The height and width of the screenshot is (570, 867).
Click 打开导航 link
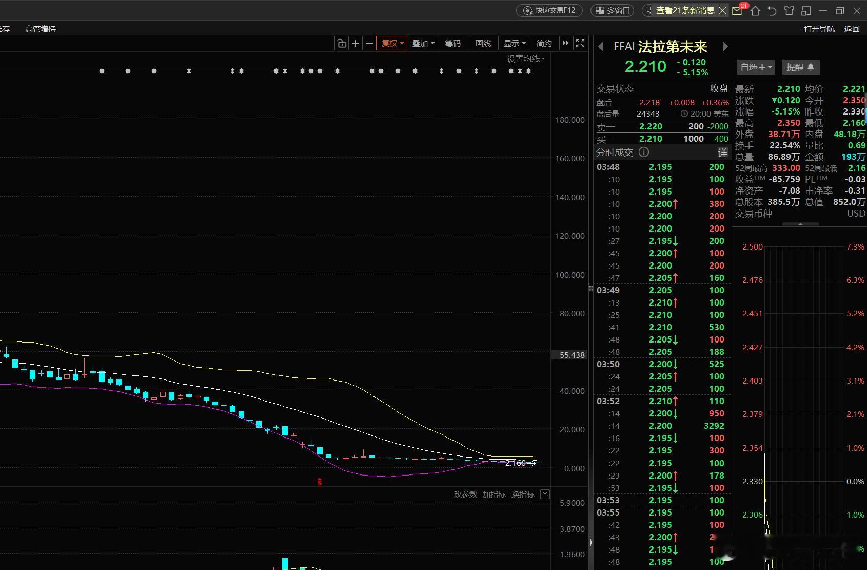819,29
